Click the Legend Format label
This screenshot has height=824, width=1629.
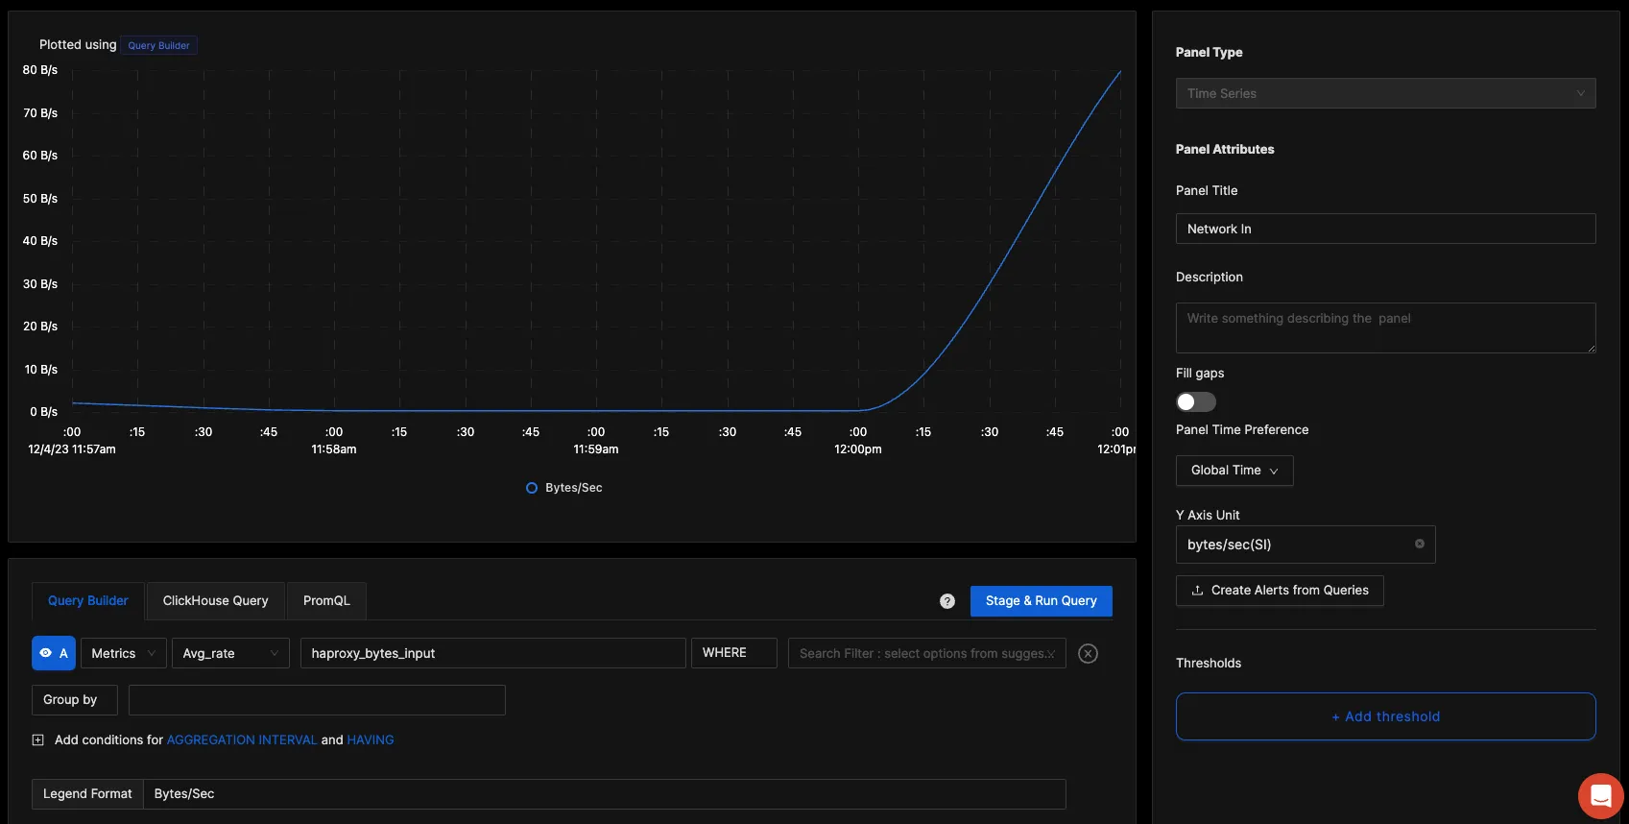[x=87, y=794]
